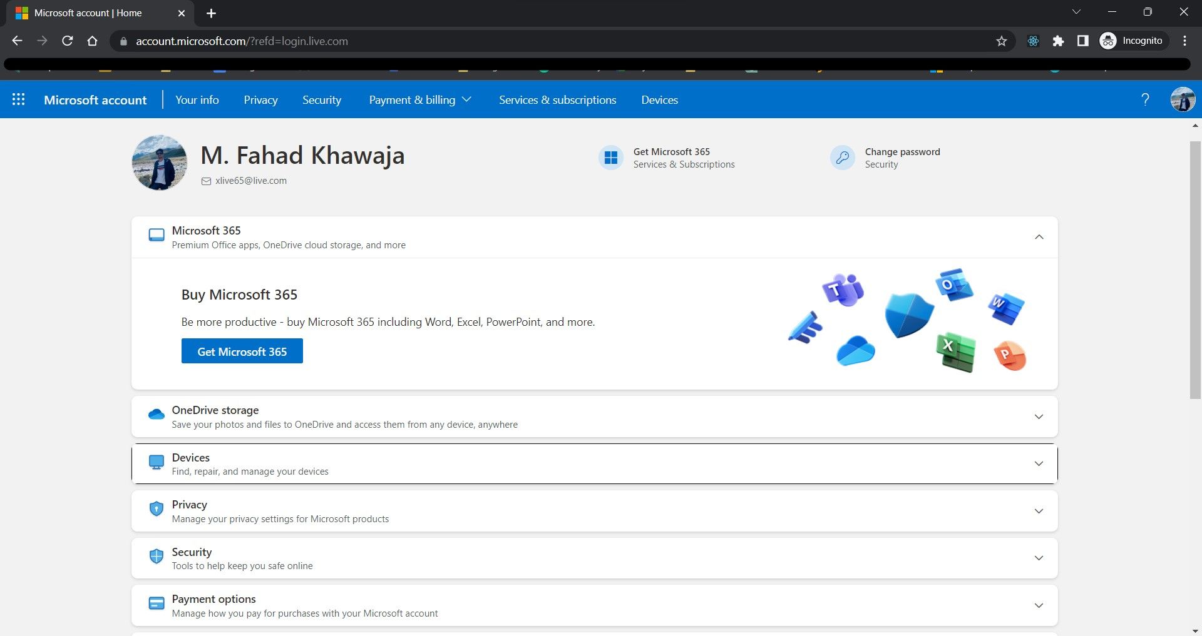This screenshot has width=1202, height=636.
Task: Click the Payment options card icon
Action: pos(156,603)
